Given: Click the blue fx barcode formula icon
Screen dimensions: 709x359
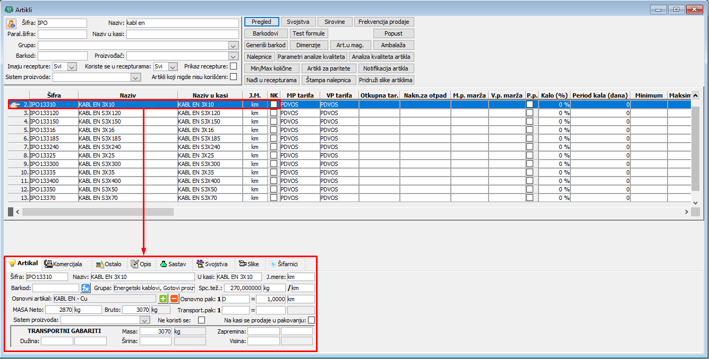Looking at the screenshot, I should pyautogui.click(x=86, y=288).
